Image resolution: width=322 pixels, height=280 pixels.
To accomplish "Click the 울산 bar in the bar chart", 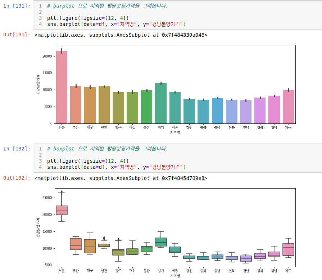I will pyautogui.click(x=147, y=107).
